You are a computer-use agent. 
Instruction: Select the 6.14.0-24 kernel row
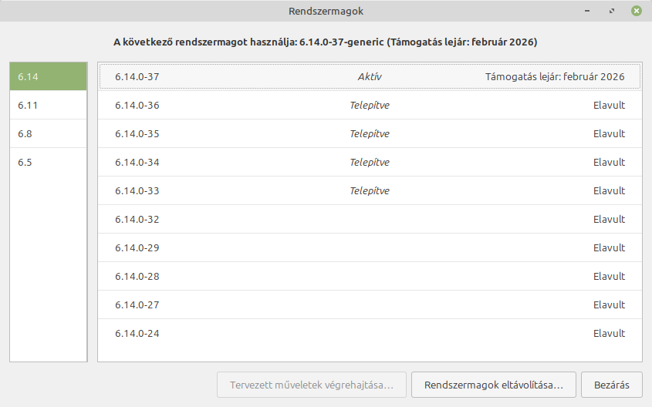pyautogui.click(x=370, y=333)
